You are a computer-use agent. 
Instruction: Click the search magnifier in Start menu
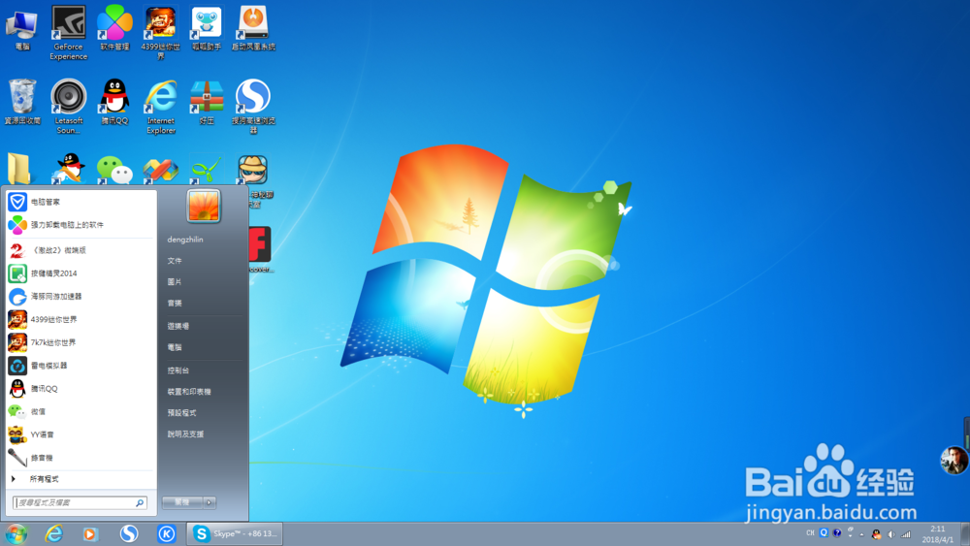click(140, 502)
